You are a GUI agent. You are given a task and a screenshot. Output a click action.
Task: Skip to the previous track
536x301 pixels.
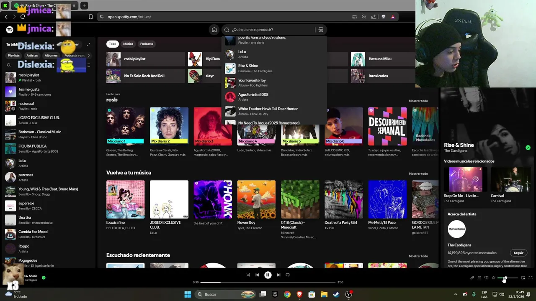click(257, 275)
